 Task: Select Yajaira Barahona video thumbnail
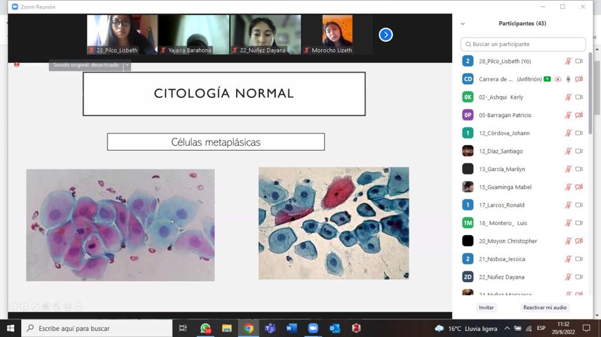pos(194,35)
